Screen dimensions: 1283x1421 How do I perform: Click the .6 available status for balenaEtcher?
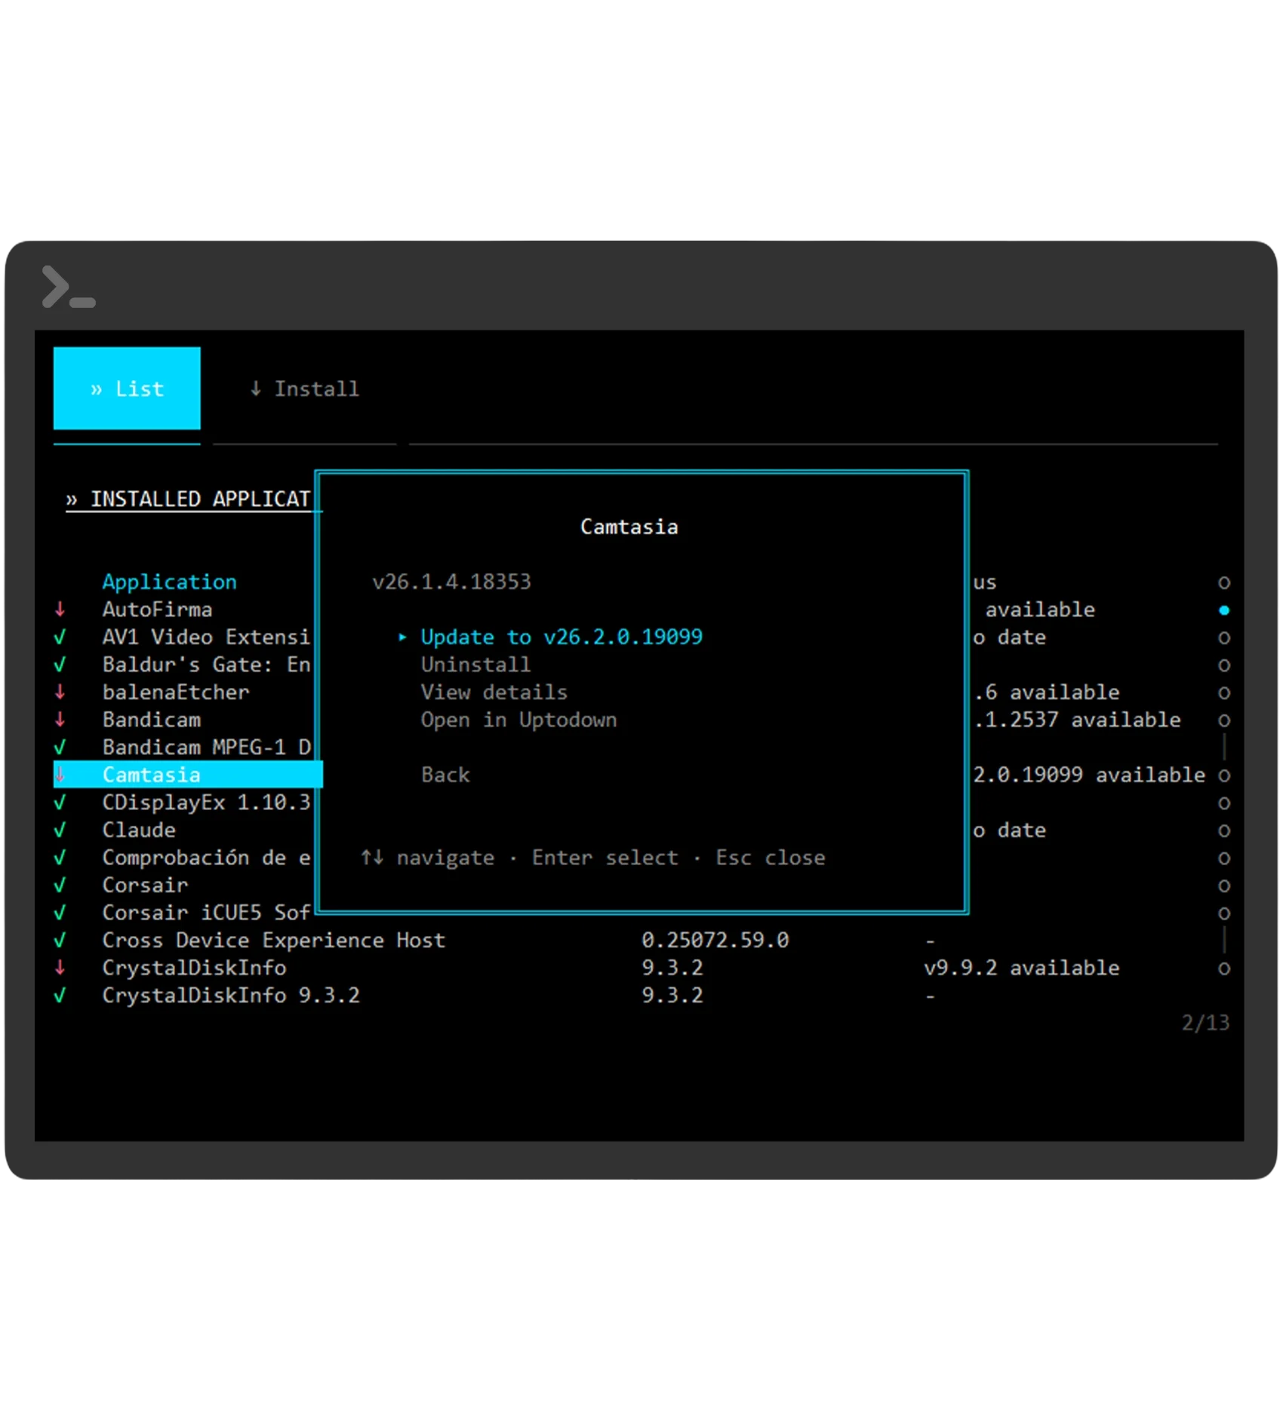[x=1046, y=692]
